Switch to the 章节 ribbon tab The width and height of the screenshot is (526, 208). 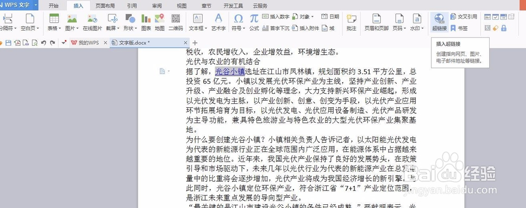(206, 6)
